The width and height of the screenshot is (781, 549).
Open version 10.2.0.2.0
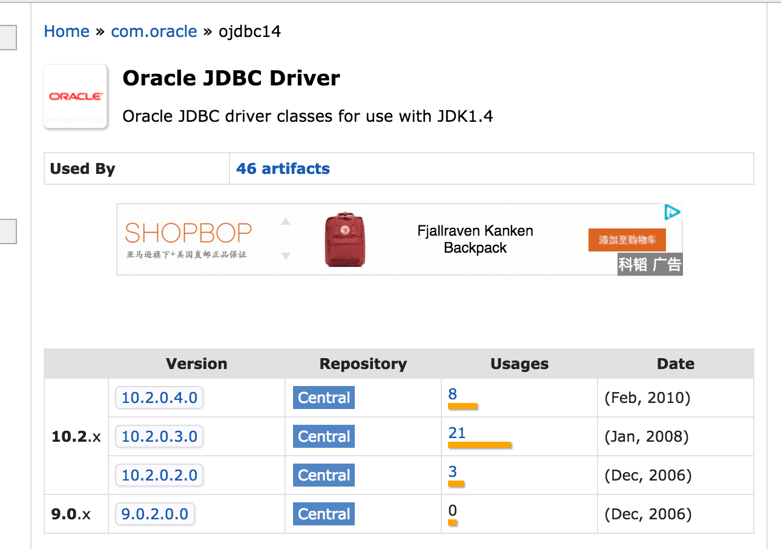(x=159, y=475)
